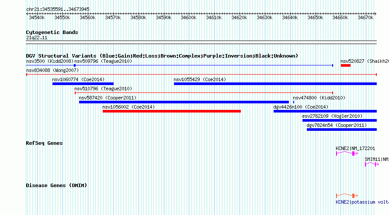Click the 34540k ruler tick

(x=37, y=17)
